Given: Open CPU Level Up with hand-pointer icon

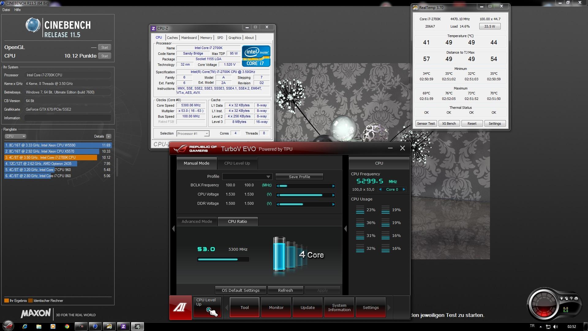Looking at the screenshot, I should (x=208, y=307).
